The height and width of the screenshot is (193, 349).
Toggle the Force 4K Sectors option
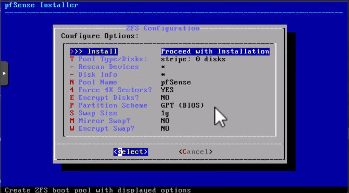[x=115, y=90]
